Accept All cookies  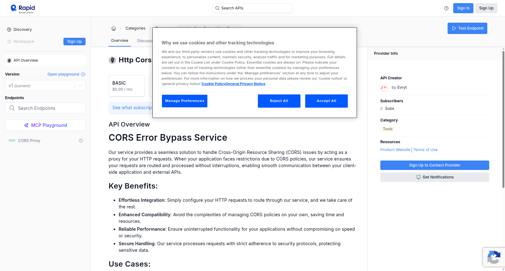[x=326, y=101]
